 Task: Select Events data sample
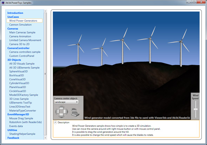(16, 126)
